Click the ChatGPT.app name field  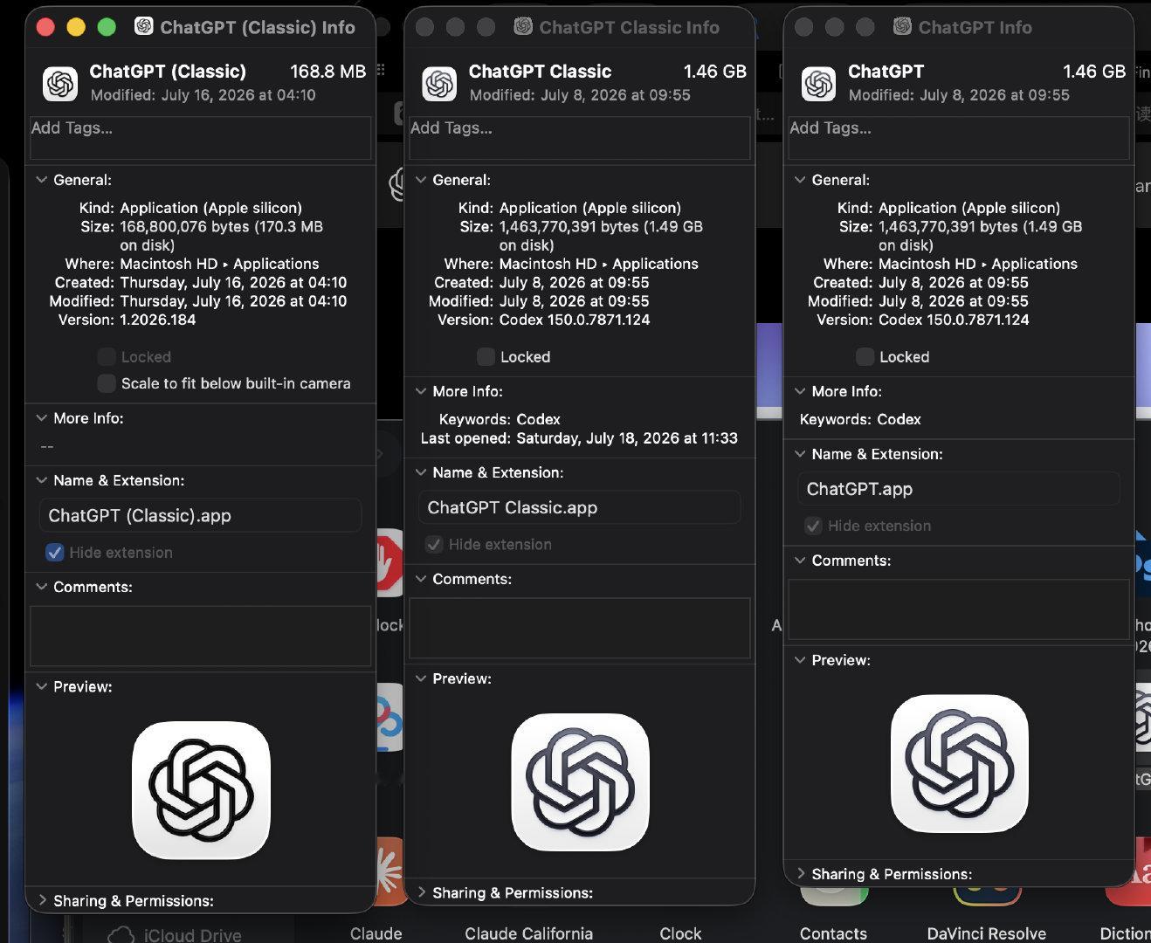point(959,489)
